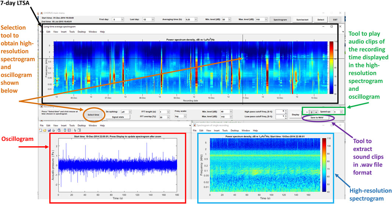Click the single recording spectrogram colorbar
The height and width of the screenshot is (204, 392).
324,165
